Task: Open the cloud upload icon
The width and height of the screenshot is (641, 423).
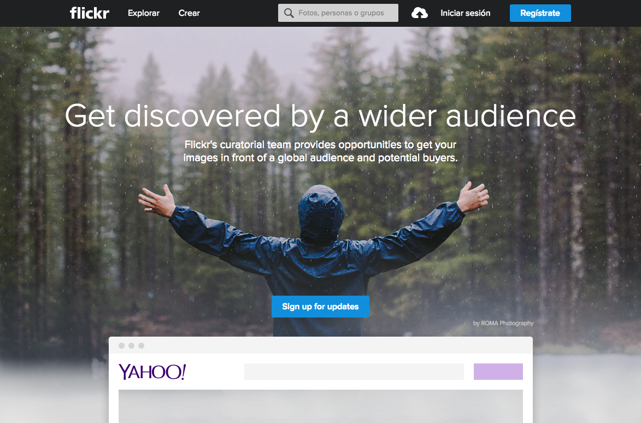Action: [420, 13]
